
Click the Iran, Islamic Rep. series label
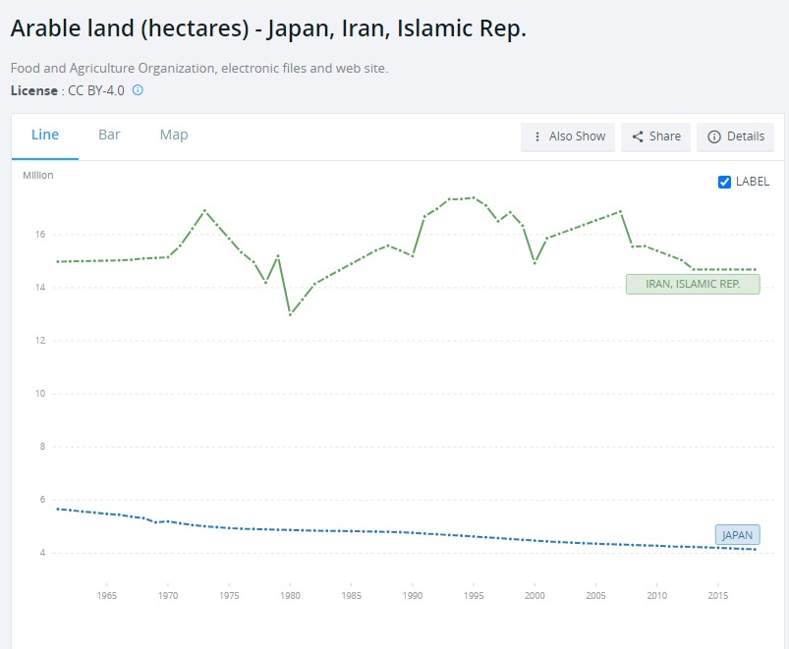tap(692, 284)
